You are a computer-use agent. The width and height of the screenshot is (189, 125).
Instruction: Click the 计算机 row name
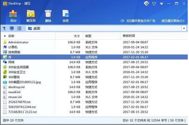pos(13,47)
